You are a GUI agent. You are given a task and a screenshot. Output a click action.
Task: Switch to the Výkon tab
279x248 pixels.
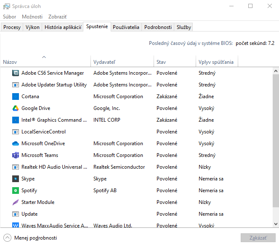pyautogui.click(x=32, y=27)
